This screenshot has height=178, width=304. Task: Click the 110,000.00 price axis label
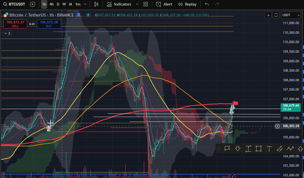[x=291, y=42]
